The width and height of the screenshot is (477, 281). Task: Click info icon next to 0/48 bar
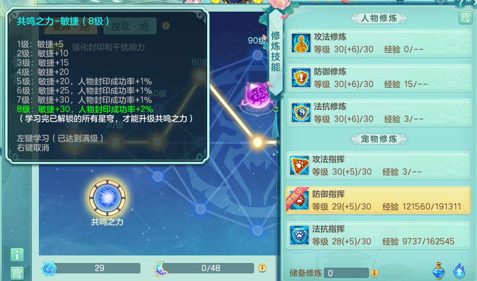pyautogui.click(x=262, y=268)
